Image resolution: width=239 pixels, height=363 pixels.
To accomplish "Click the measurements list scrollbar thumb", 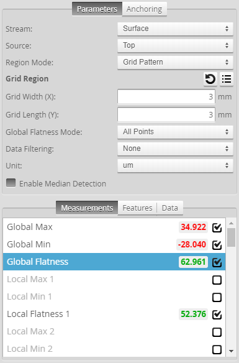I will tap(231, 237).
